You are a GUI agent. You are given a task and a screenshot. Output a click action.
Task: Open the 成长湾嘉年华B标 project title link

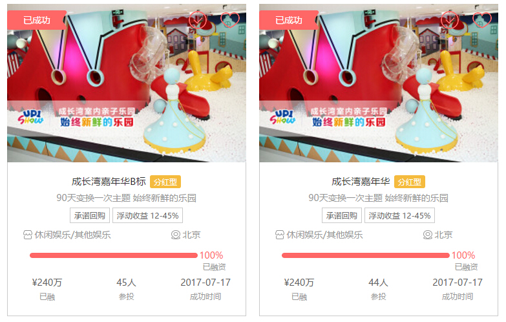[x=109, y=182]
